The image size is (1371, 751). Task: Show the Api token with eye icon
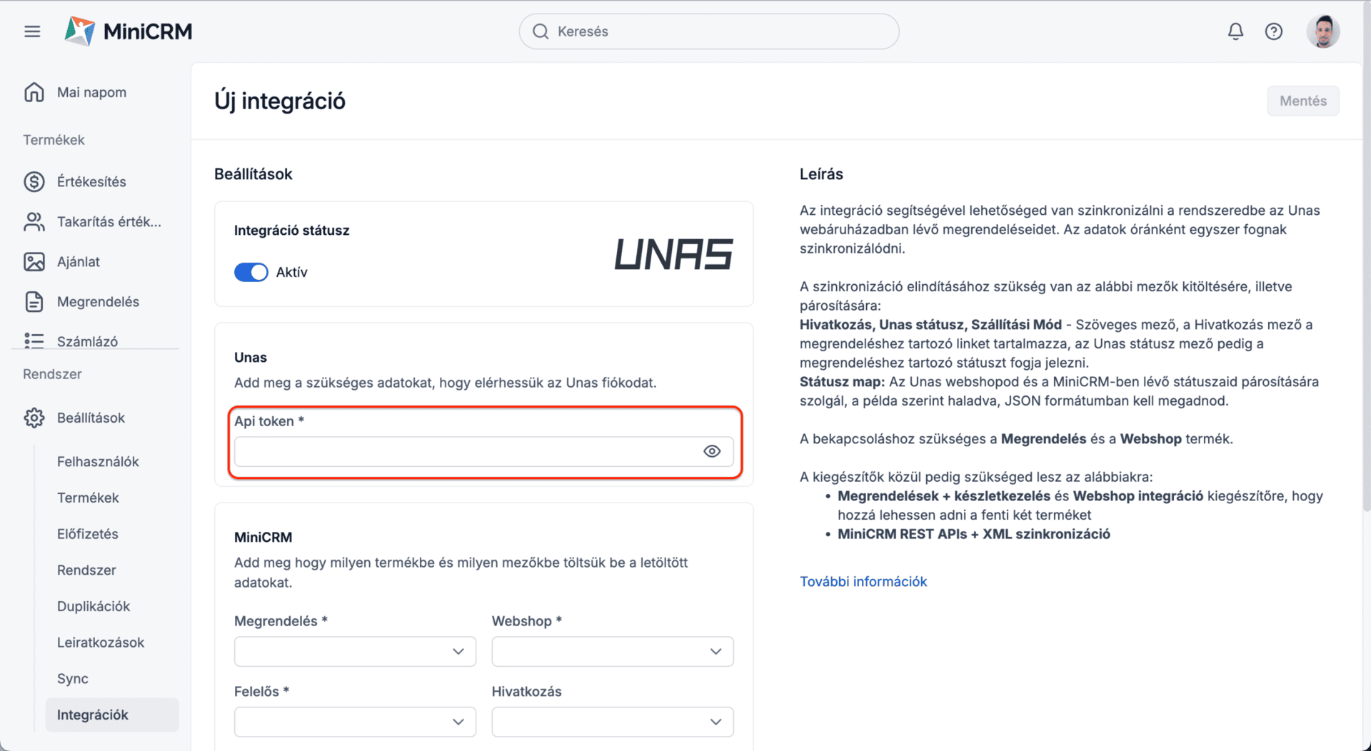pyautogui.click(x=712, y=451)
